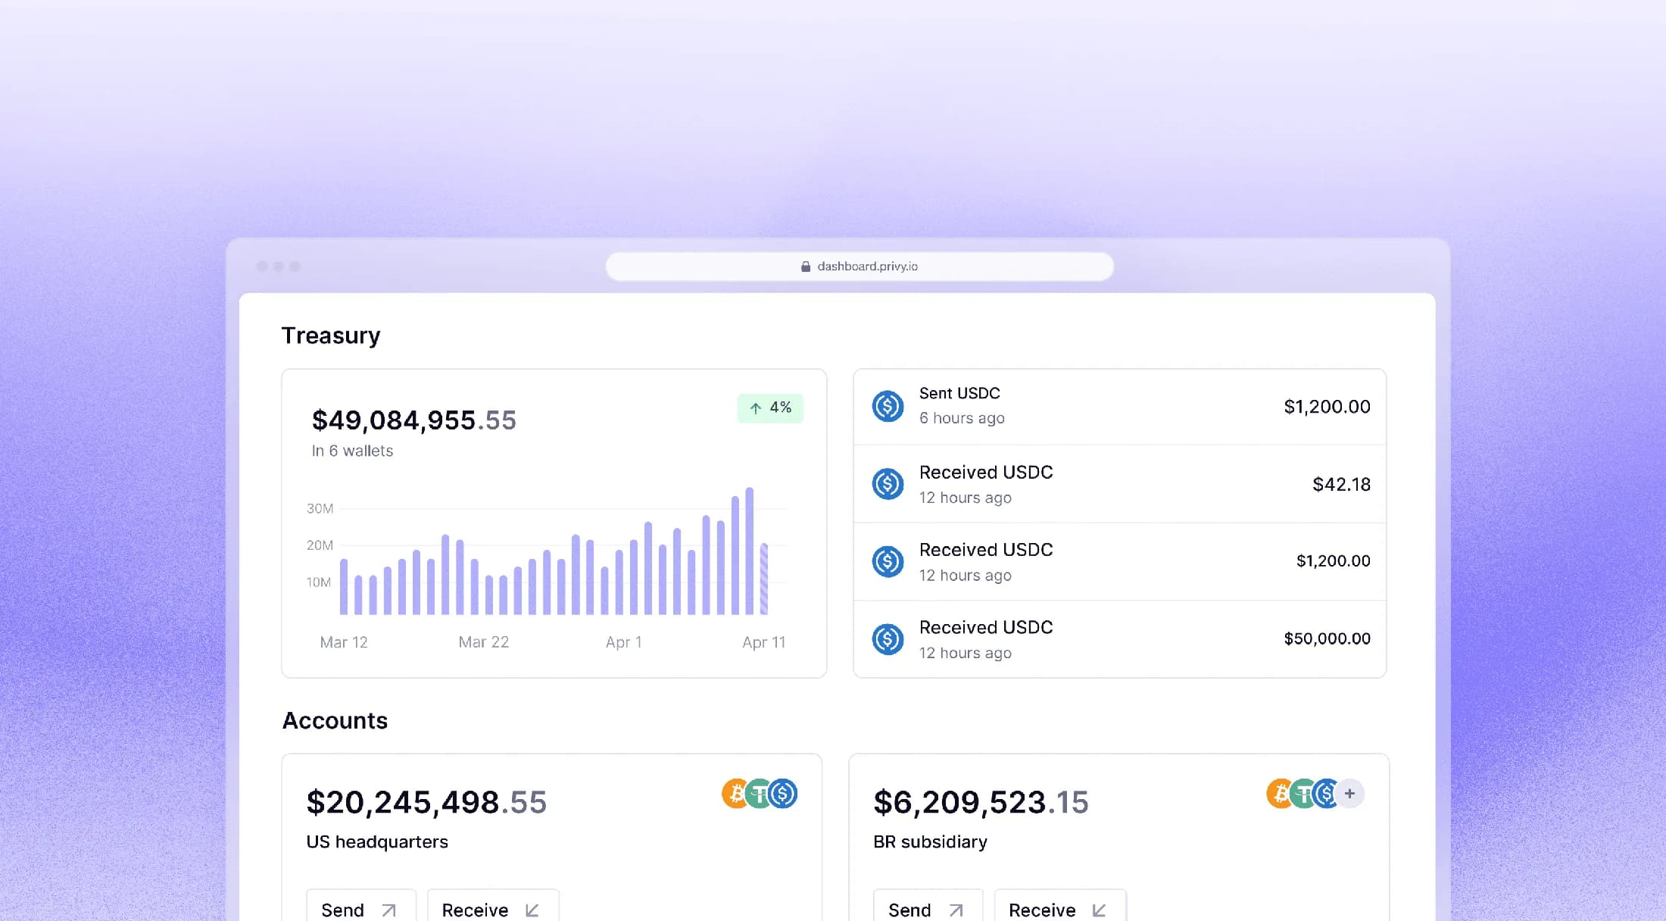1666x921 pixels.
Task: Click the dashboard.privy.io address bar
Action: point(860,267)
